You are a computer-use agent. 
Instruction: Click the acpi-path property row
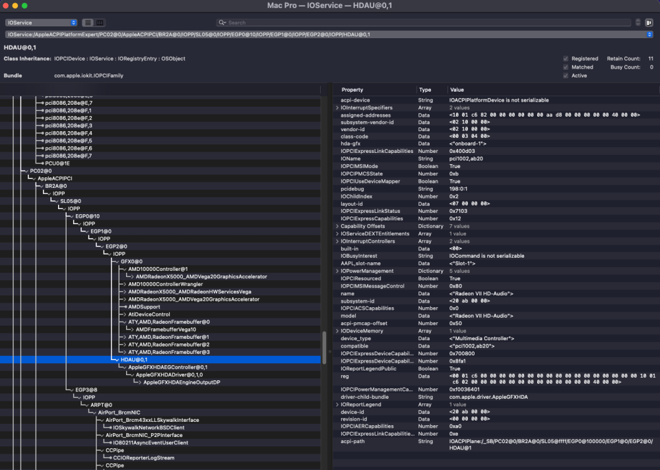pyautogui.click(x=496, y=445)
